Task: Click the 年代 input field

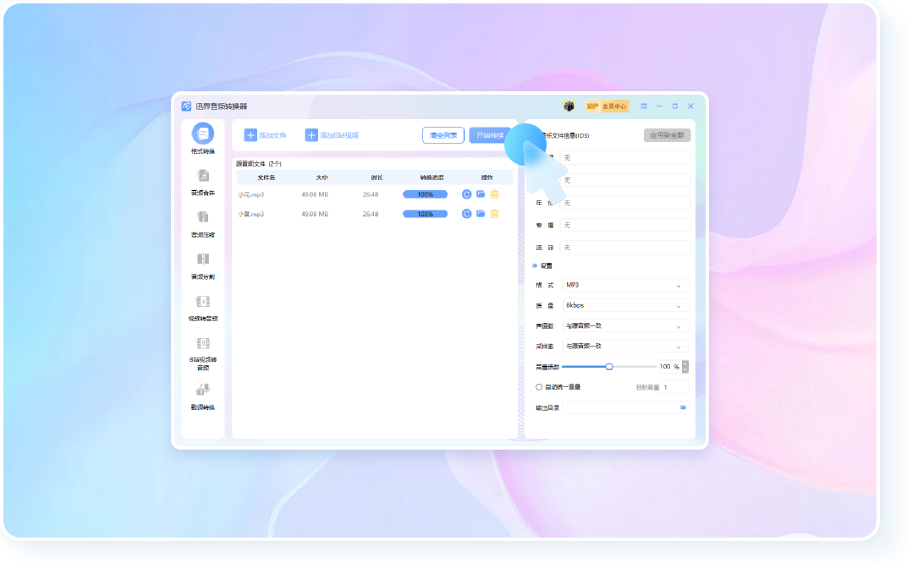Action: click(625, 203)
